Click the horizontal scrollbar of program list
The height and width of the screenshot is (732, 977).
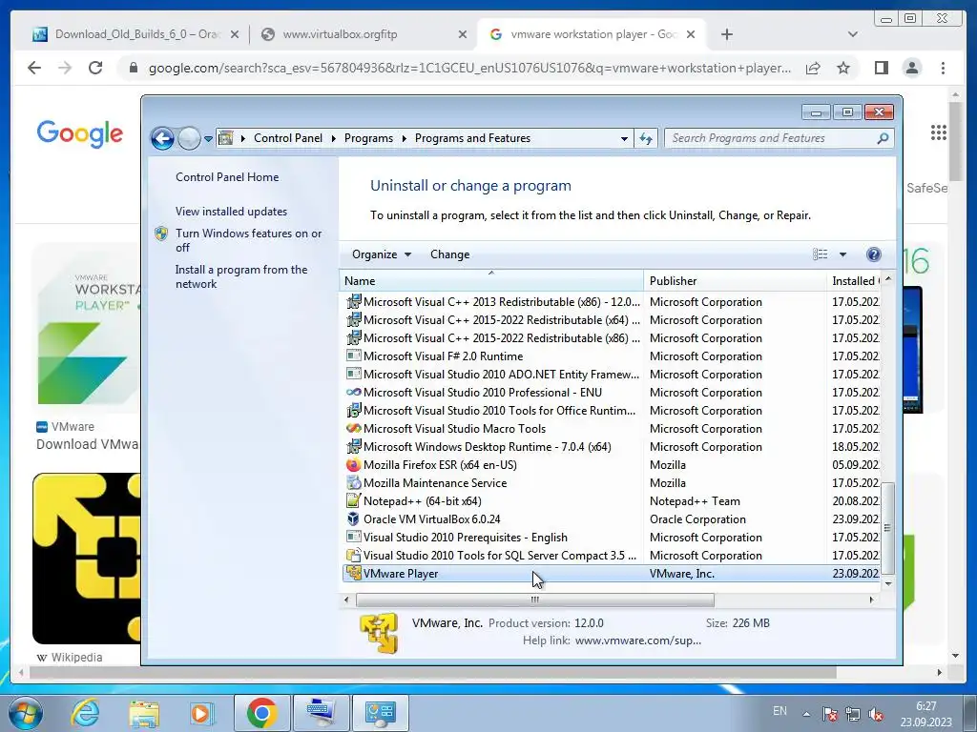[x=534, y=600]
